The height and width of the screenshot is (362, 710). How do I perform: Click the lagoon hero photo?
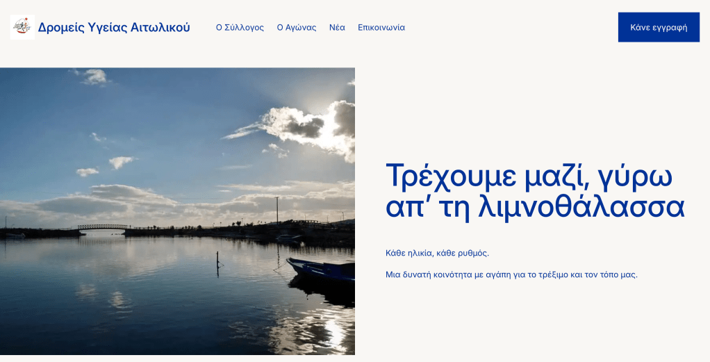coord(177,211)
